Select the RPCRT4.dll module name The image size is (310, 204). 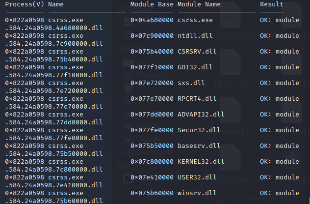tap(197, 99)
